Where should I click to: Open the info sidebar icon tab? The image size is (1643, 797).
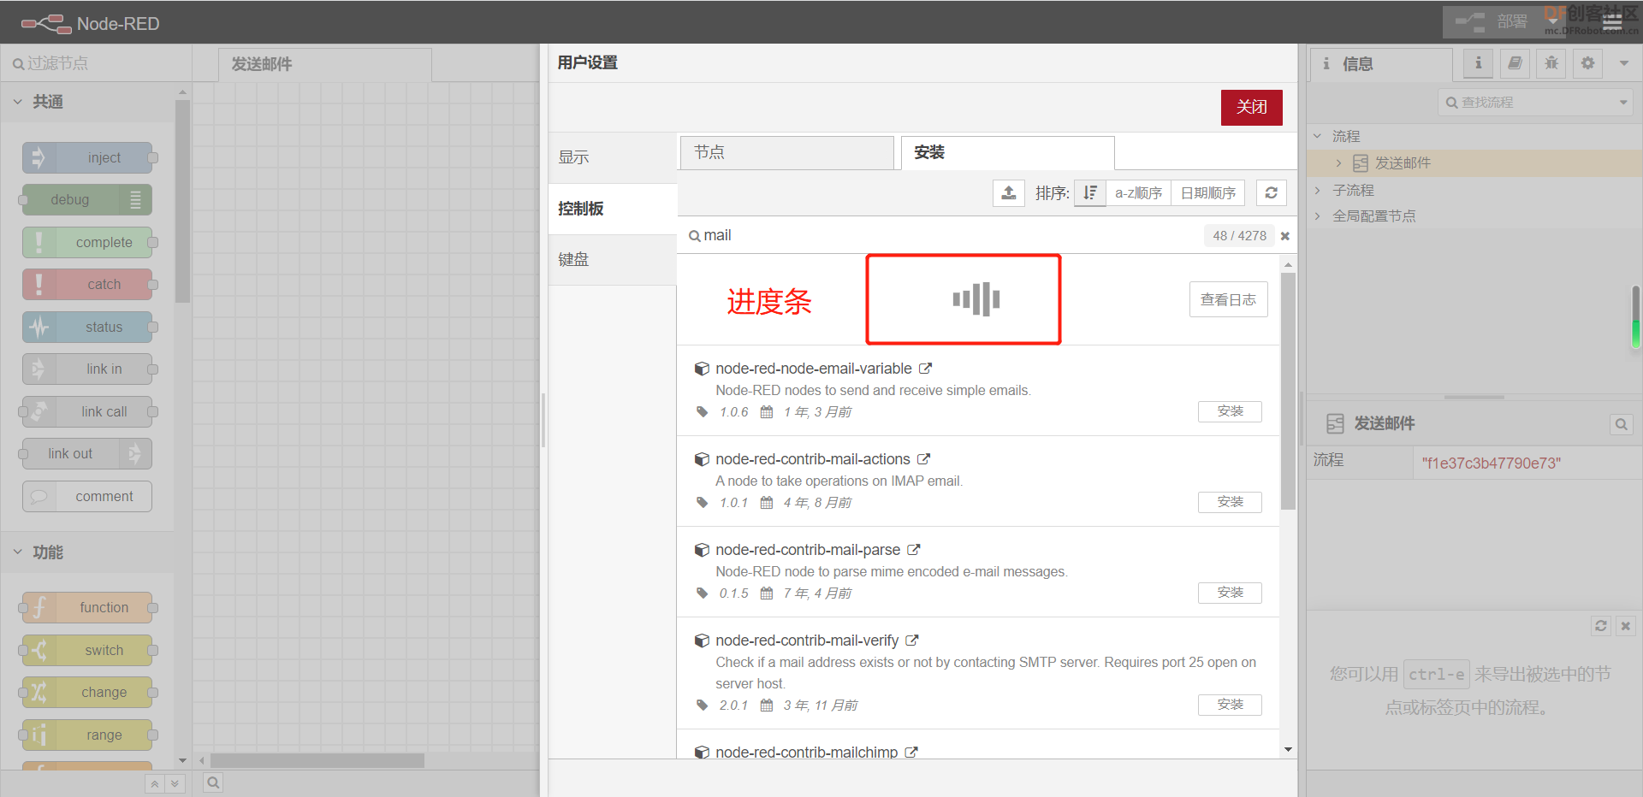1478,63
